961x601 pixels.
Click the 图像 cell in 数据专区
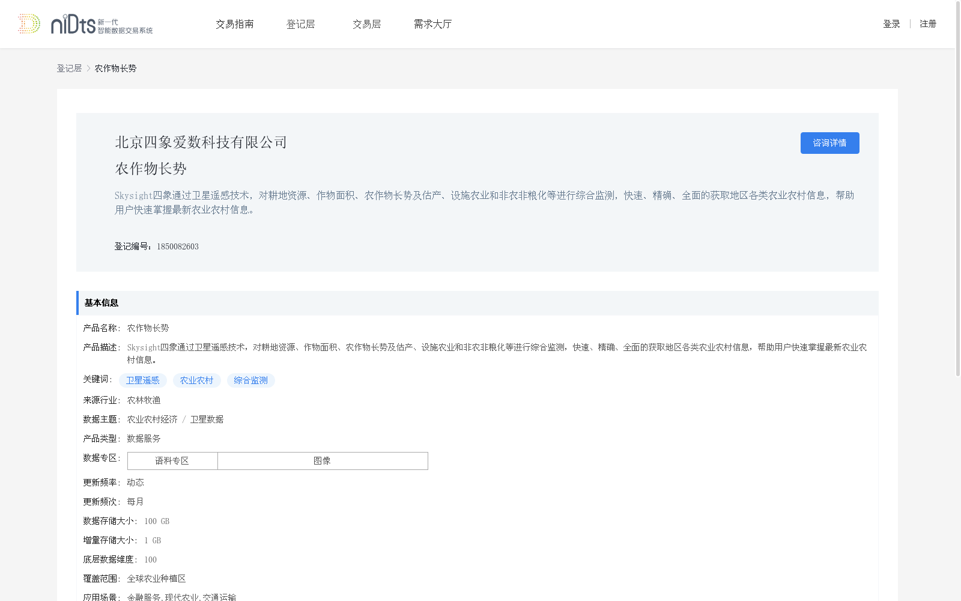click(323, 461)
